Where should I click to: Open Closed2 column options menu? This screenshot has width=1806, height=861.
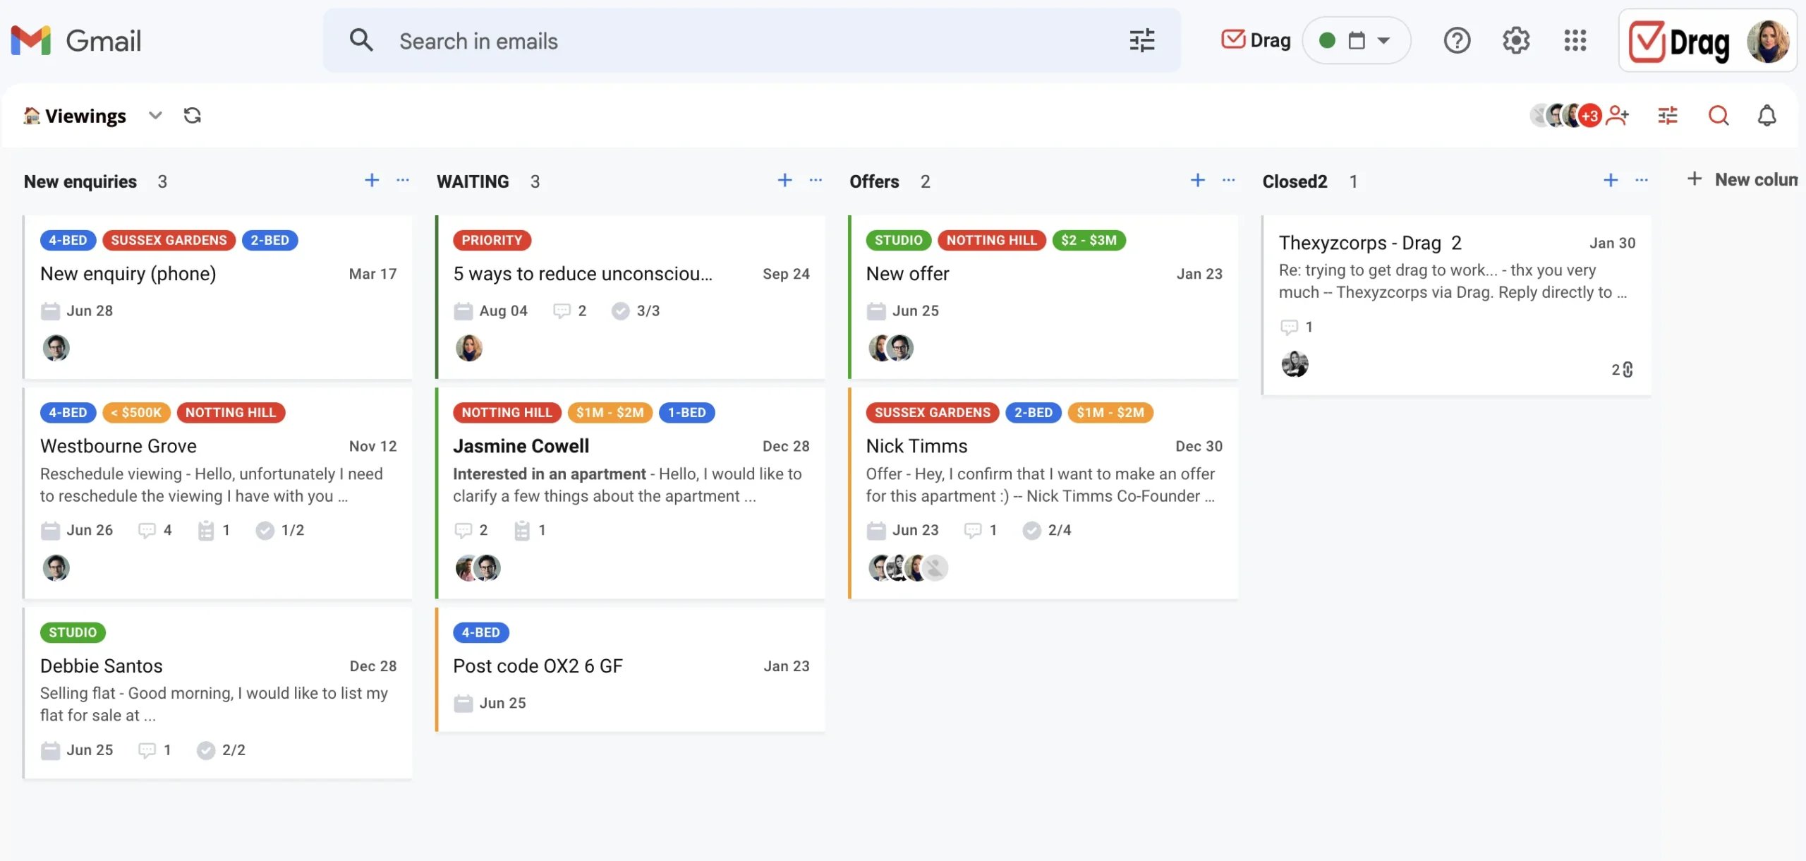tap(1642, 180)
